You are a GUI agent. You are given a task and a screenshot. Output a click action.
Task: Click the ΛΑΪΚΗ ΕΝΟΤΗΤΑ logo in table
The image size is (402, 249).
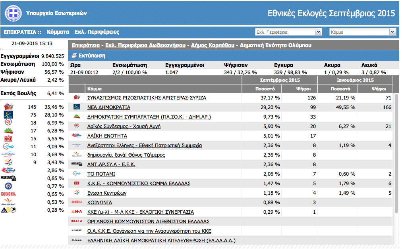(x=77, y=136)
